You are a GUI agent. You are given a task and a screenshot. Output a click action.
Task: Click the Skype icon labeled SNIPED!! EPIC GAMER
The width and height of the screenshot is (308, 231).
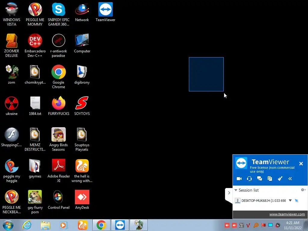[59, 14]
